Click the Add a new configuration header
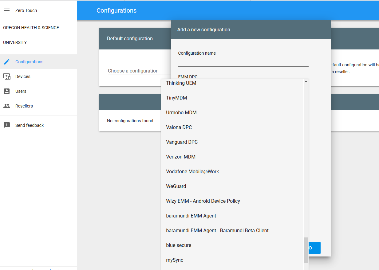 [x=203, y=30]
